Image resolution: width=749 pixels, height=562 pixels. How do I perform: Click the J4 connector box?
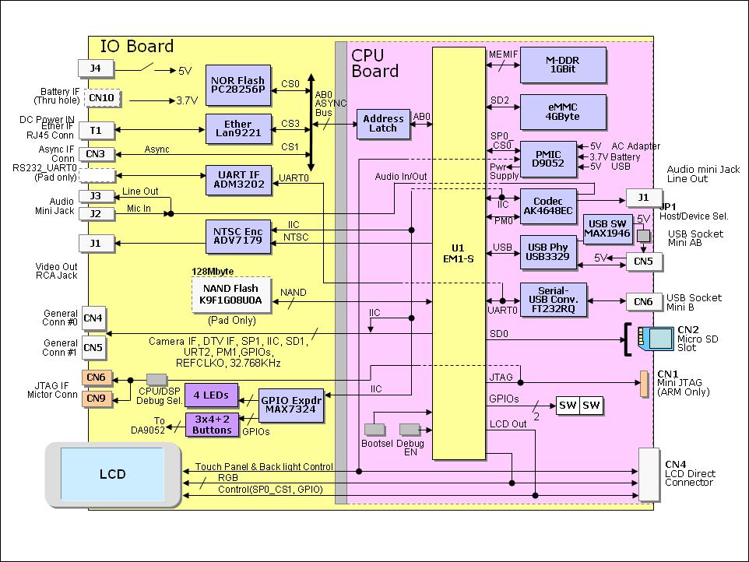coord(96,68)
